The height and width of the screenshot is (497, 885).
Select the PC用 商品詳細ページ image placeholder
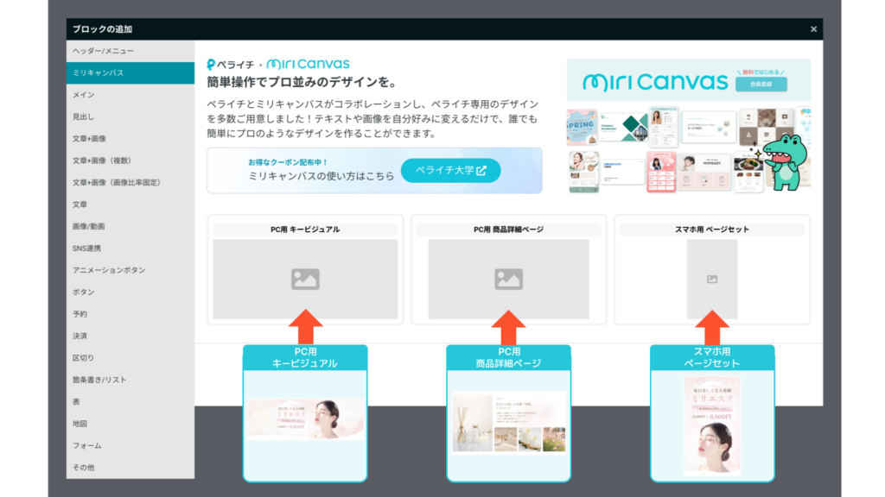tap(508, 279)
